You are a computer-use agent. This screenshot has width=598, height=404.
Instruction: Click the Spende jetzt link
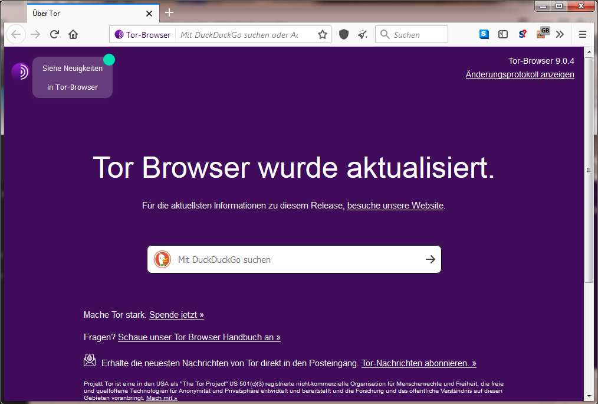click(x=176, y=315)
